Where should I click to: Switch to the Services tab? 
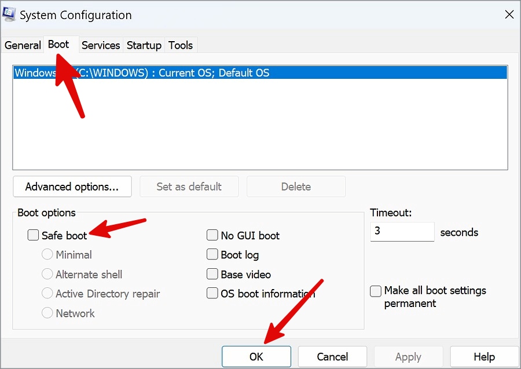[101, 45]
